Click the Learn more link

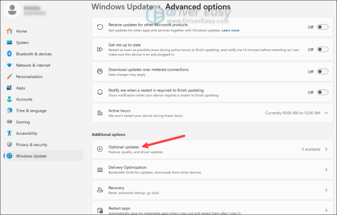click(230, 30)
